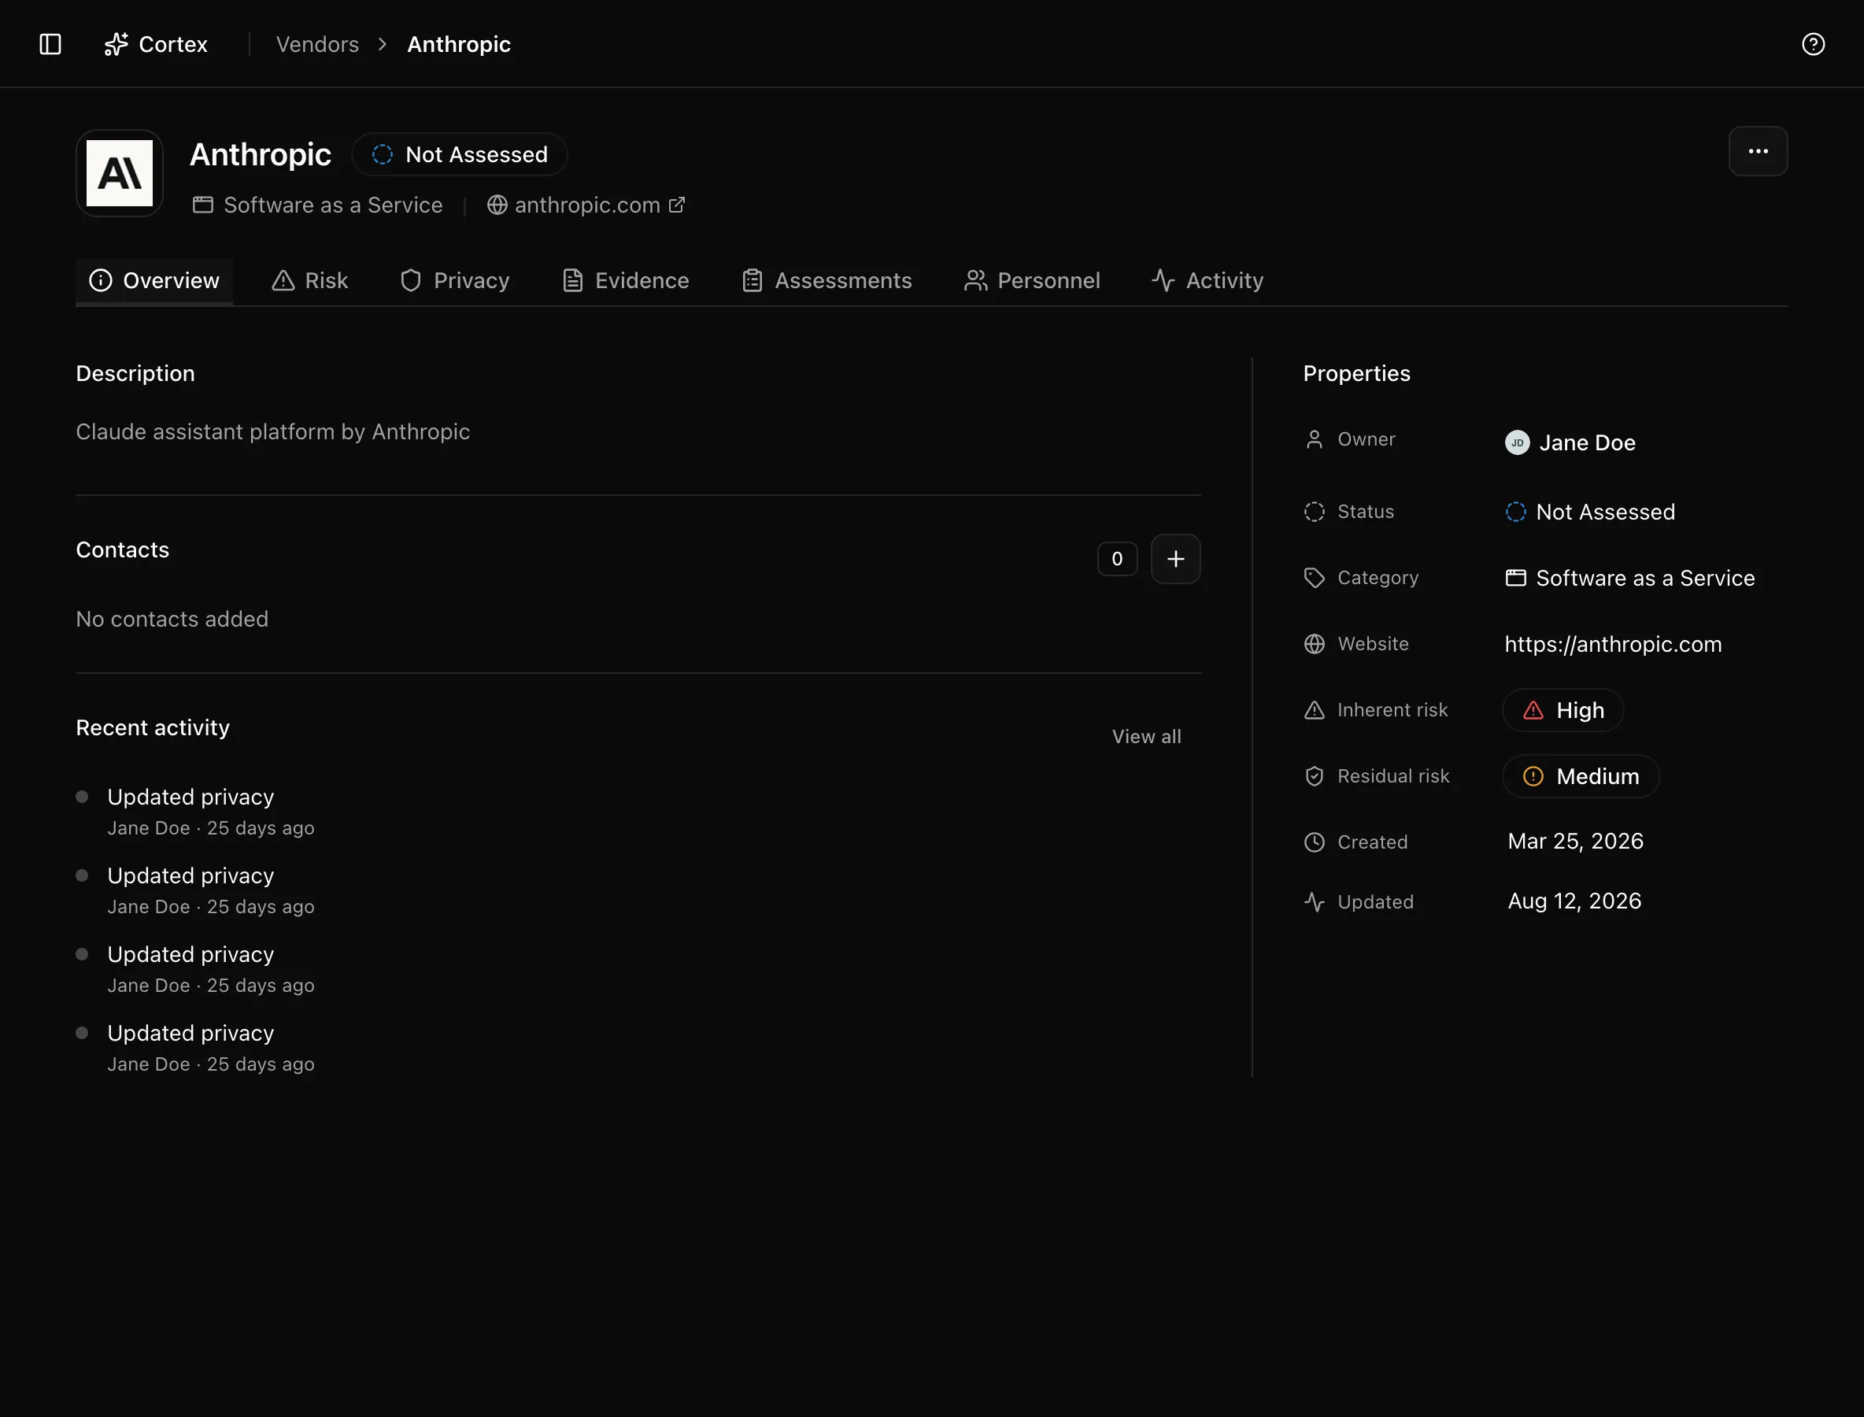Click the Overview tab info icon
Image resolution: width=1864 pixels, height=1417 pixels.
pyautogui.click(x=101, y=281)
